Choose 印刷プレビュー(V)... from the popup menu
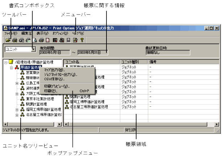Screen dimensions: 222x158 [67, 86]
